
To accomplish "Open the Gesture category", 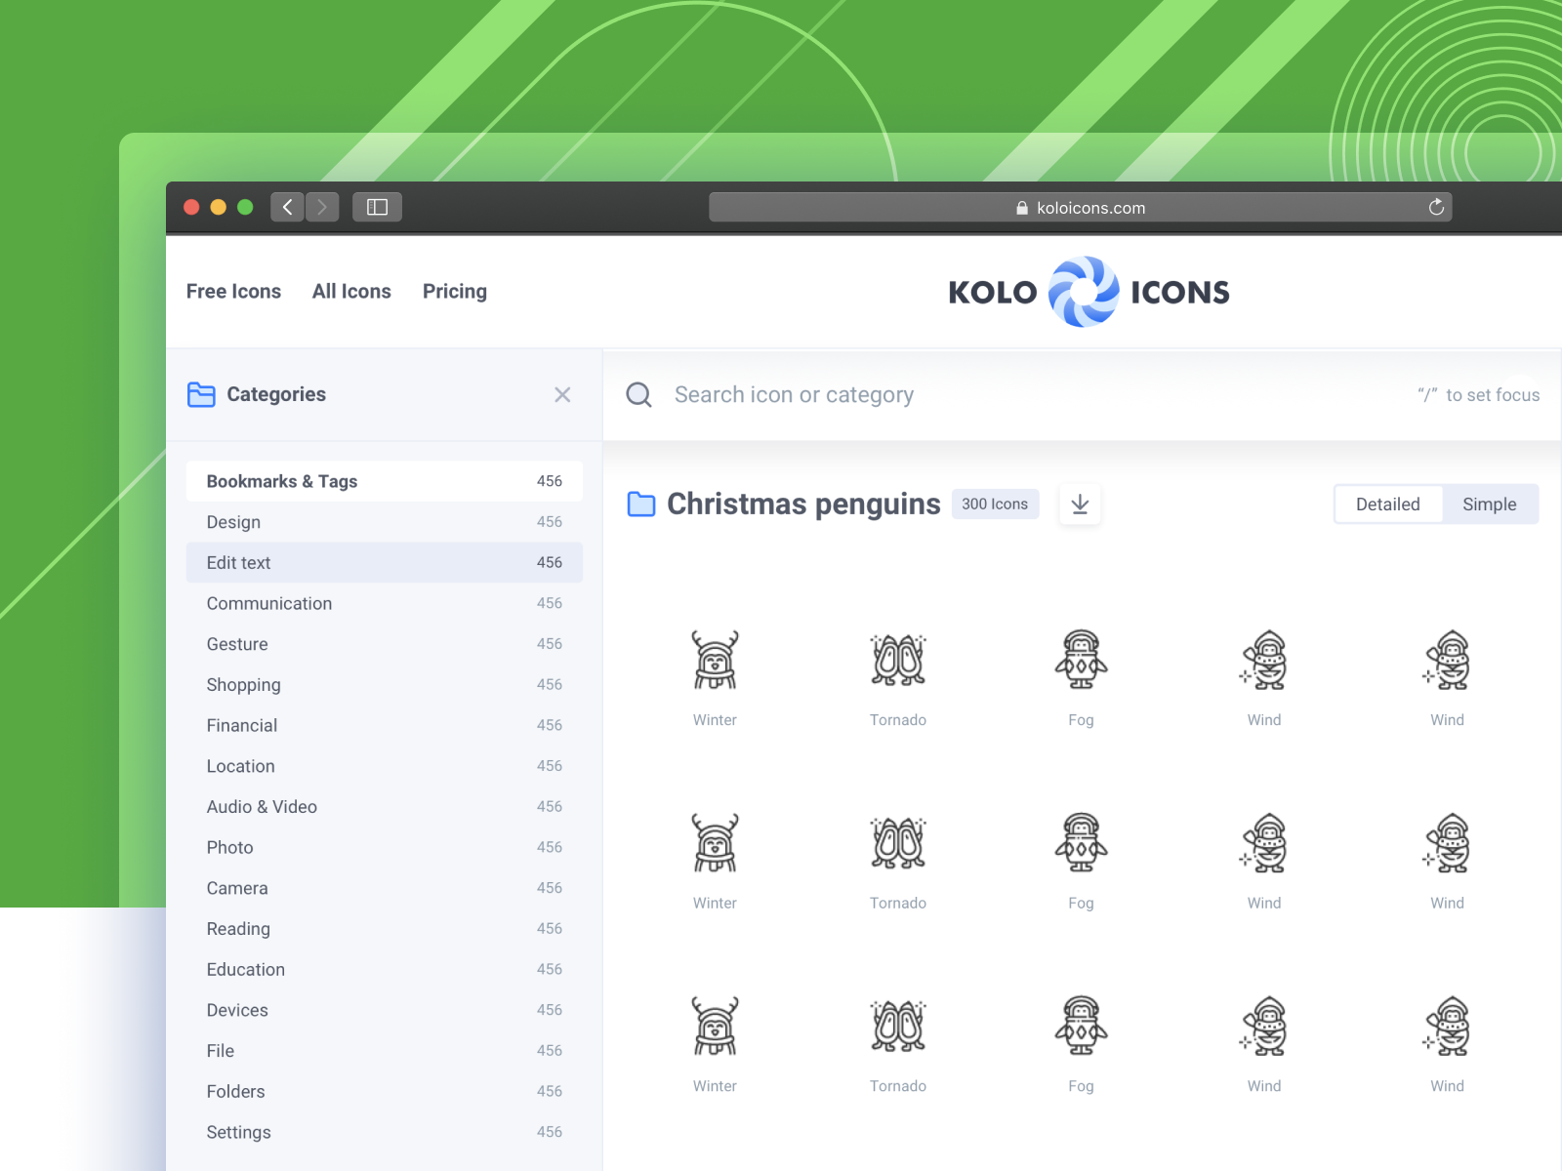I will (385, 644).
